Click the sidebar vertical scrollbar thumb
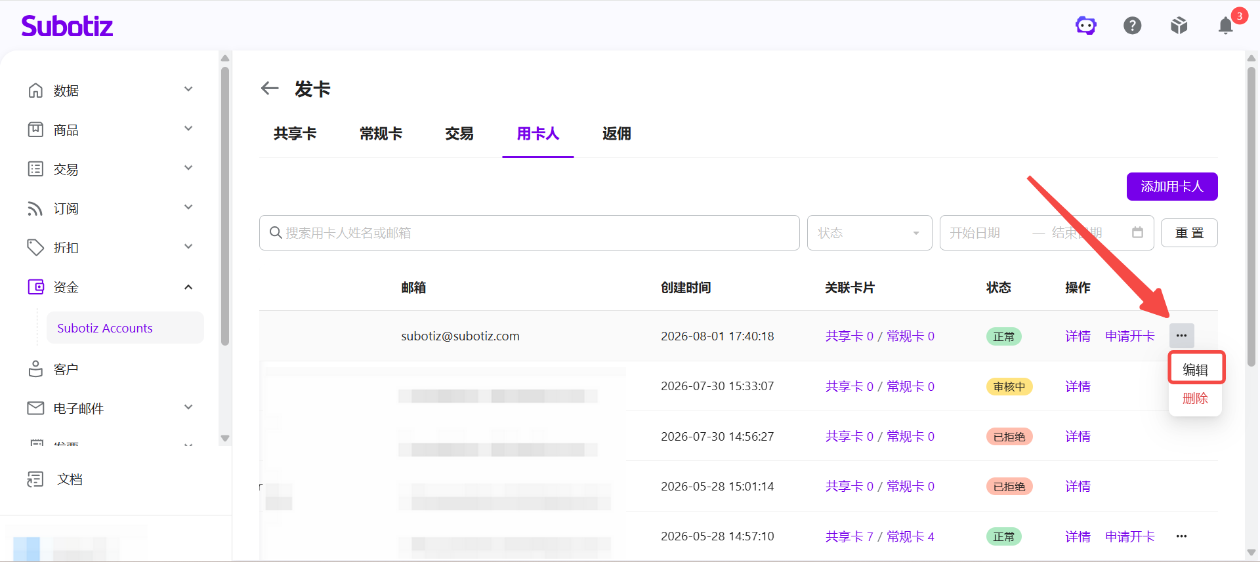The width and height of the screenshot is (1260, 562). point(225,205)
